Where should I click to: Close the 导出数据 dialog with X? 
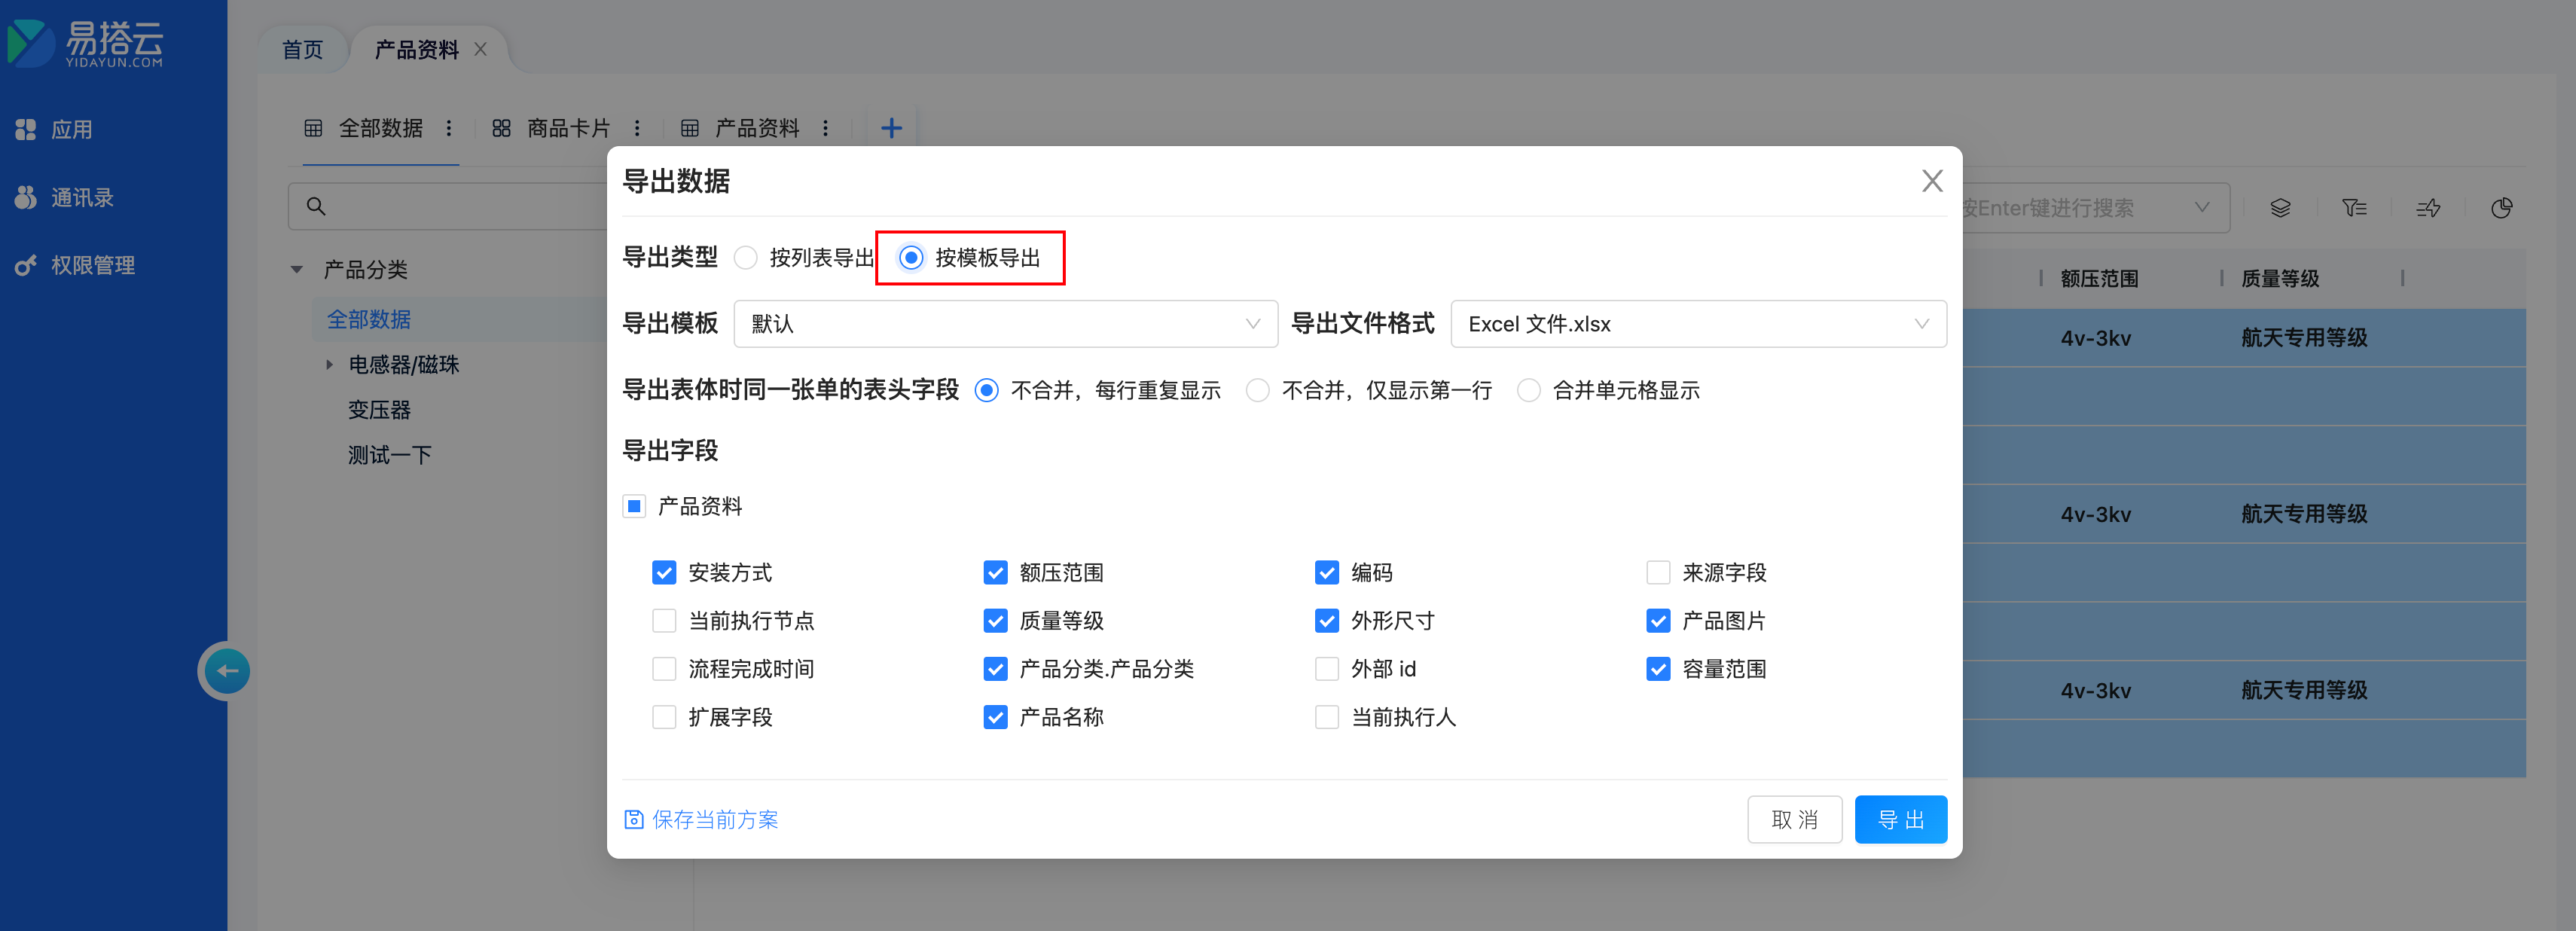tap(1931, 181)
